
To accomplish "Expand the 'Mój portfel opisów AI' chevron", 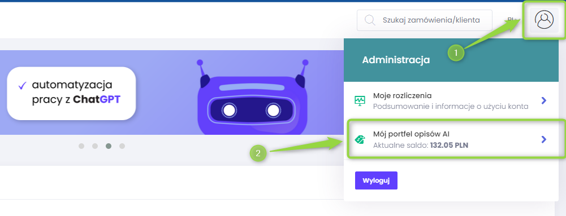I will click(x=543, y=140).
